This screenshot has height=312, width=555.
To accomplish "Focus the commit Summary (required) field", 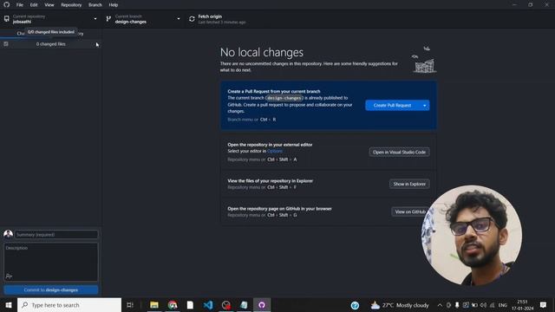I will (56, 235).
